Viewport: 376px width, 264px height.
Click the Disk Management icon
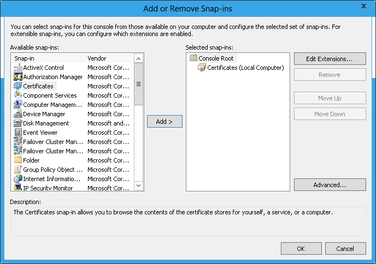click(17, 123)
